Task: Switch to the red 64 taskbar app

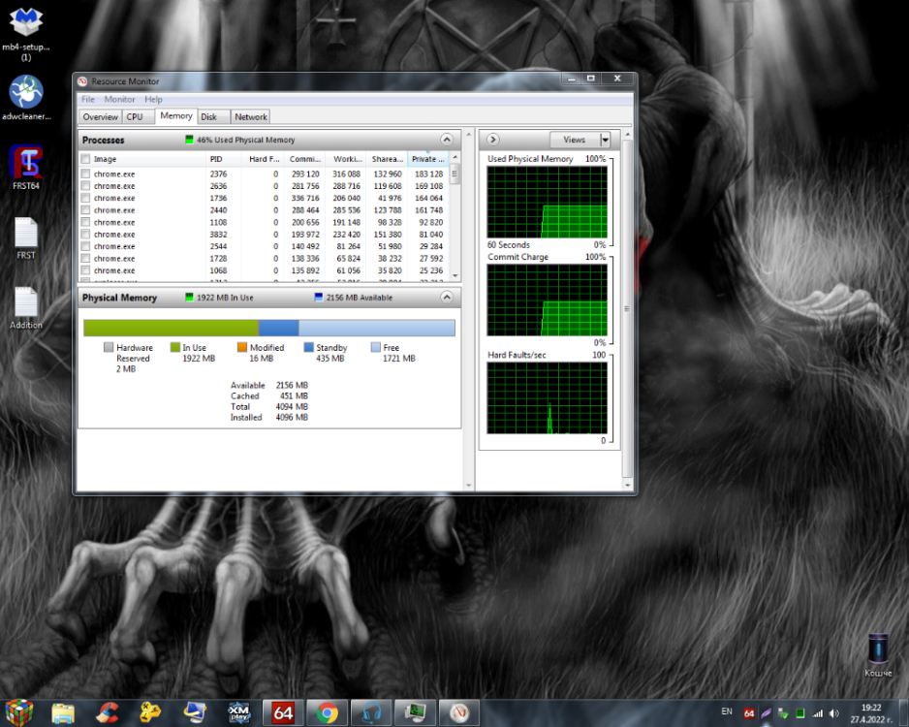Action: [x=283, y=713]
